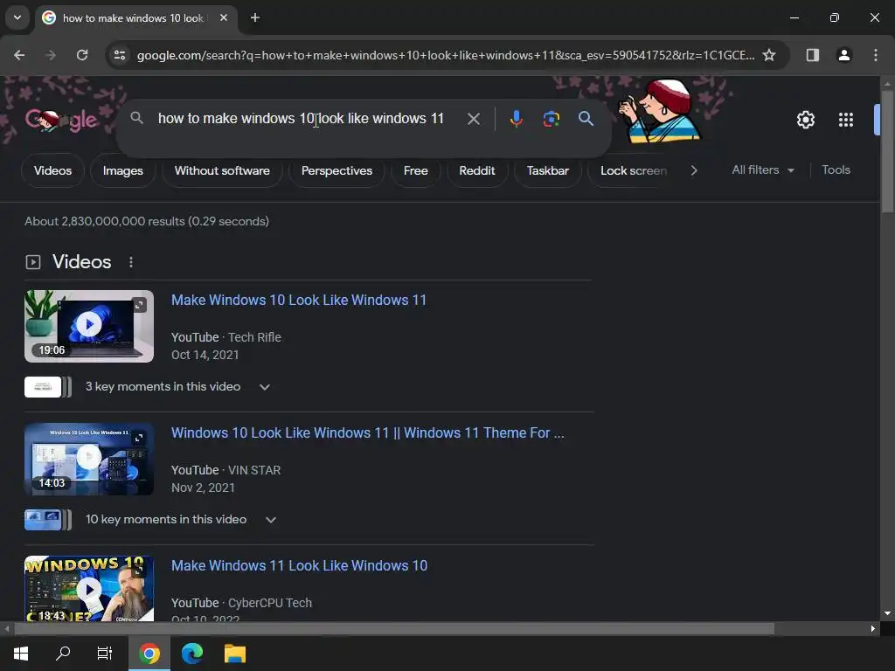
Task: Expand preview icon on VIN STAR thumbnail
Action: point(139,439)
